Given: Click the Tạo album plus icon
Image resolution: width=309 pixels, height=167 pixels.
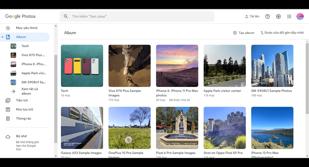Looking at the screenshot, I should point(235,33).
